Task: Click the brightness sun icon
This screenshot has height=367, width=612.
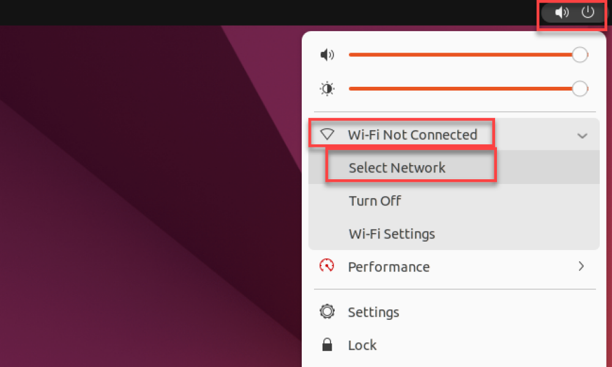Action: click(x=327, y=89)
